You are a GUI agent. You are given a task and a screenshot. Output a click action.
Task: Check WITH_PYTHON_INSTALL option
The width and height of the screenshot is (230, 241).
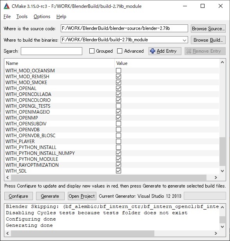coord(118,147)
